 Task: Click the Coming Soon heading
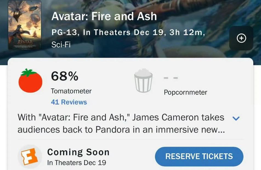point(78,152)
